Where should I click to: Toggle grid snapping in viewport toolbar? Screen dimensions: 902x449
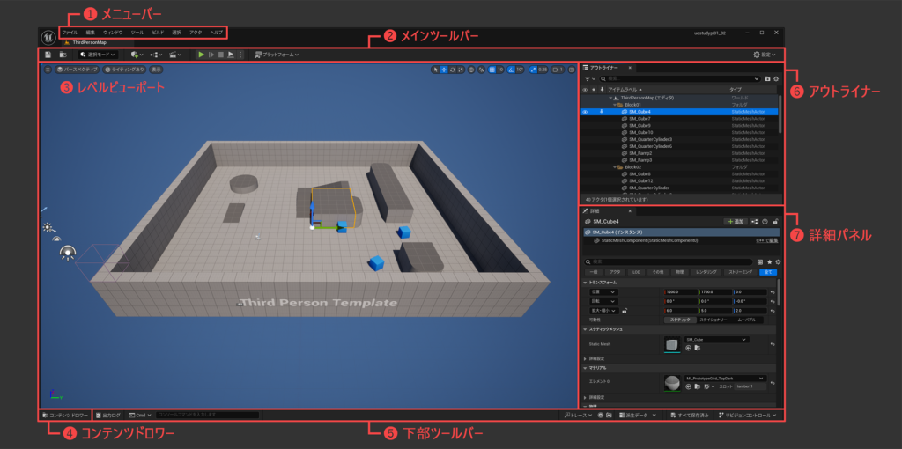492,70
